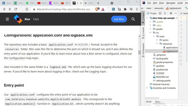
Task: Close the active browser tab
Action: click(81, 3)
